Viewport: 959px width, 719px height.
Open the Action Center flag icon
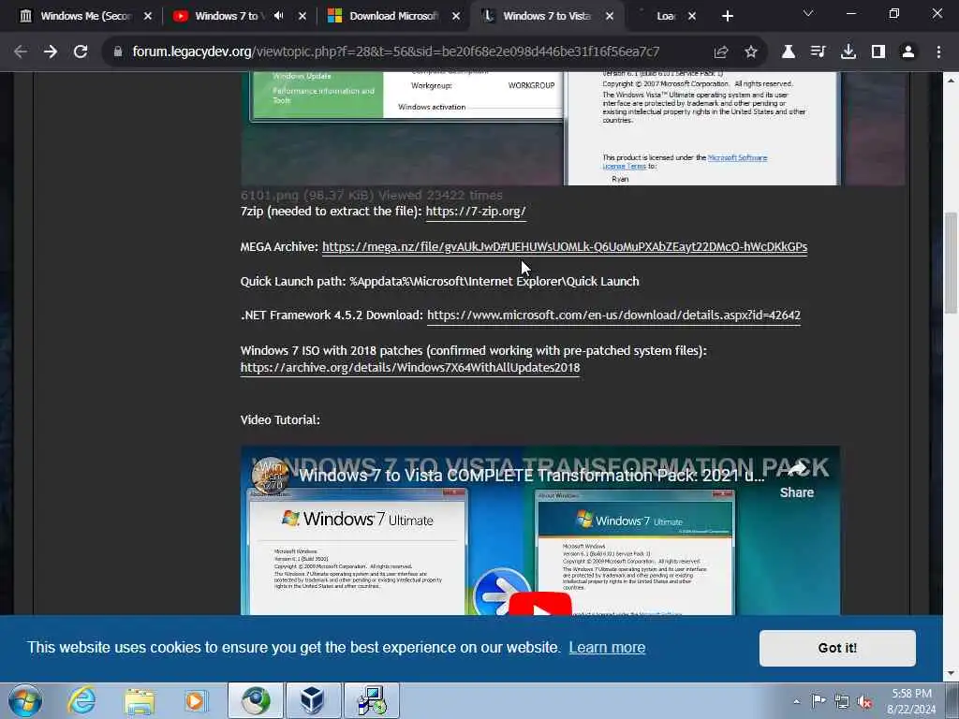point(819,701)
